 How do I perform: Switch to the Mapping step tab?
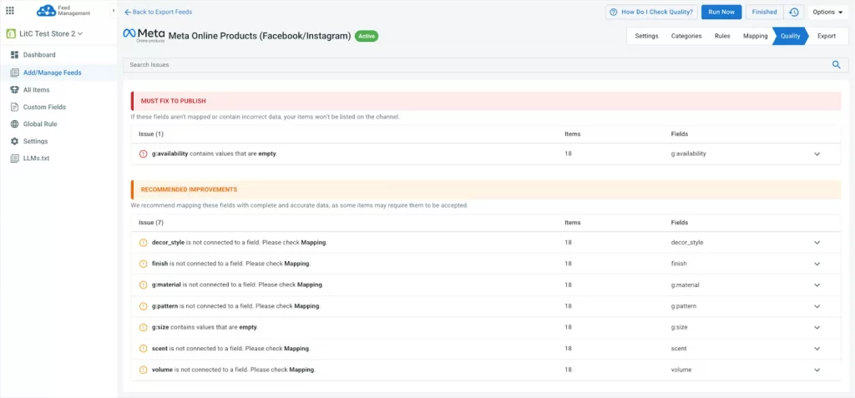(755, 36)
